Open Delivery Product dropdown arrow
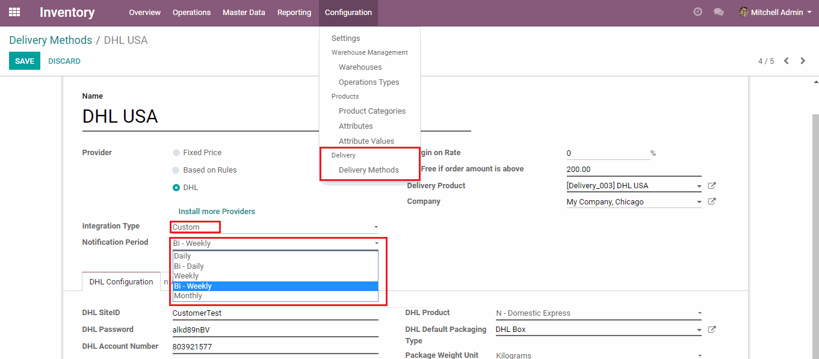 click(699, 186)
